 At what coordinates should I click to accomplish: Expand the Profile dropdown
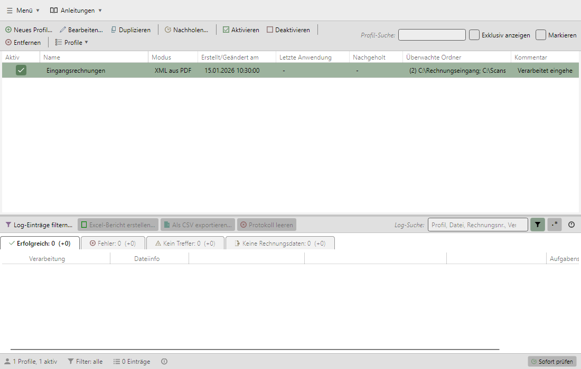click(x=71, y=43)
